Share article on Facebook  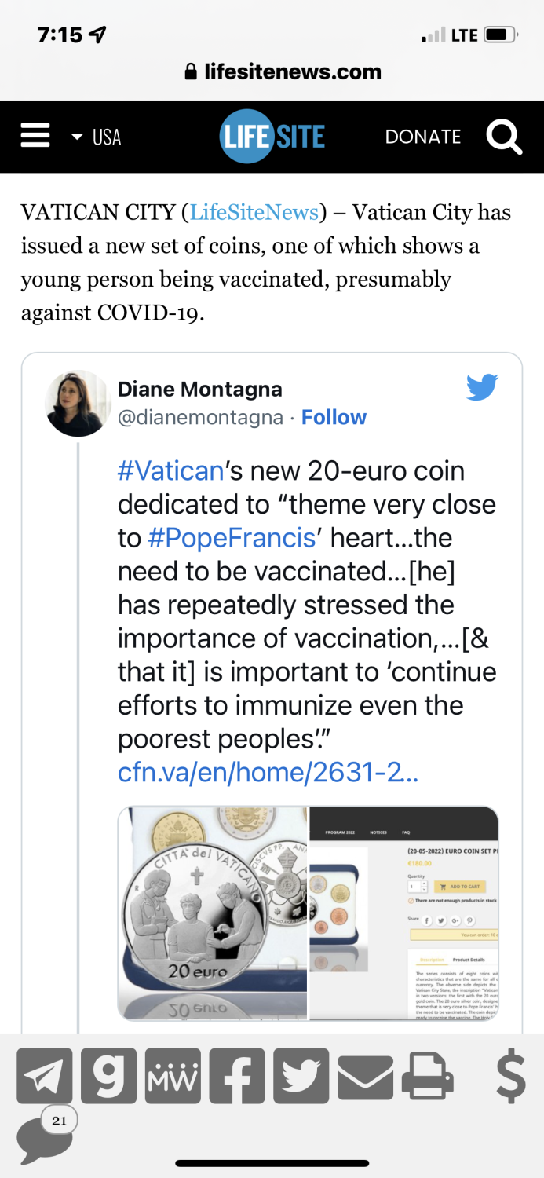236,1076
